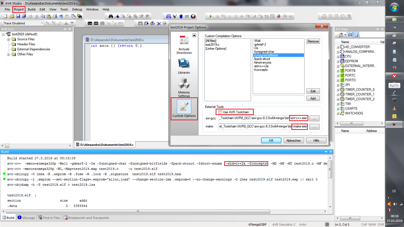The height and width of the screenshot is (227, 404).
Task: Click the QT touch tool icon
Action: pyautogui.click(x=187, y=16)
